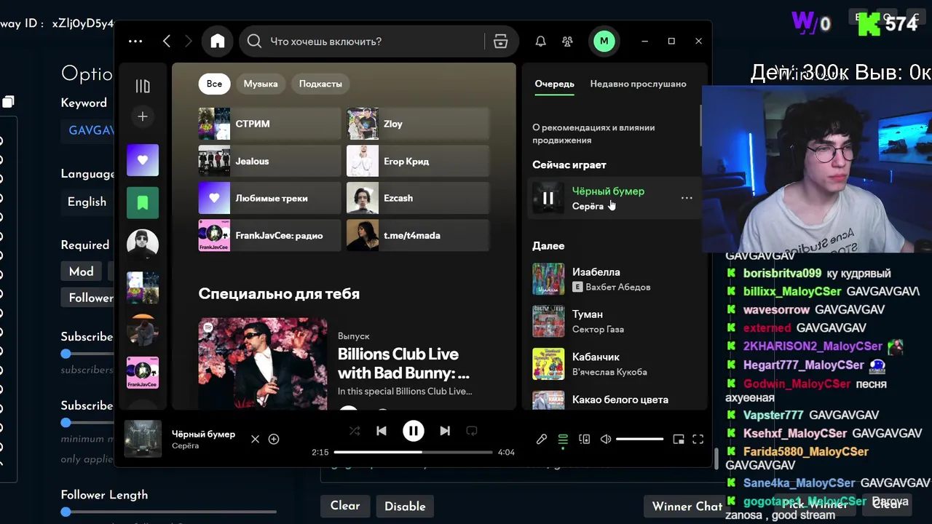This screenshot has height=524, width=932.
Task: Go back with the left arrow
Action: [167, 41]
